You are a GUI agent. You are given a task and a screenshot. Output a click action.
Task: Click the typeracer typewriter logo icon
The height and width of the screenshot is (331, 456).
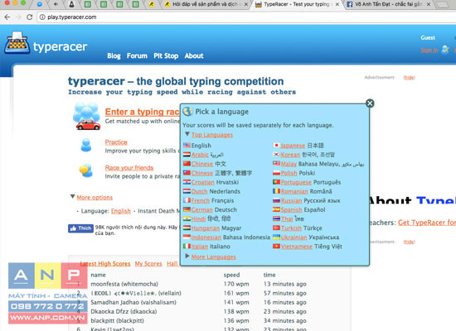17,43
